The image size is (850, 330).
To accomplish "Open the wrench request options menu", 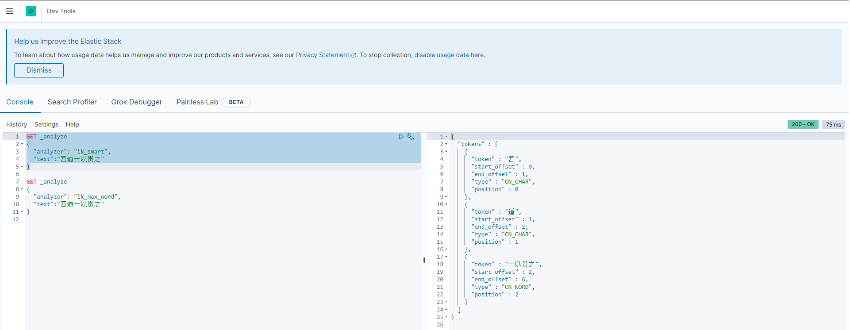I will (410, 137).
